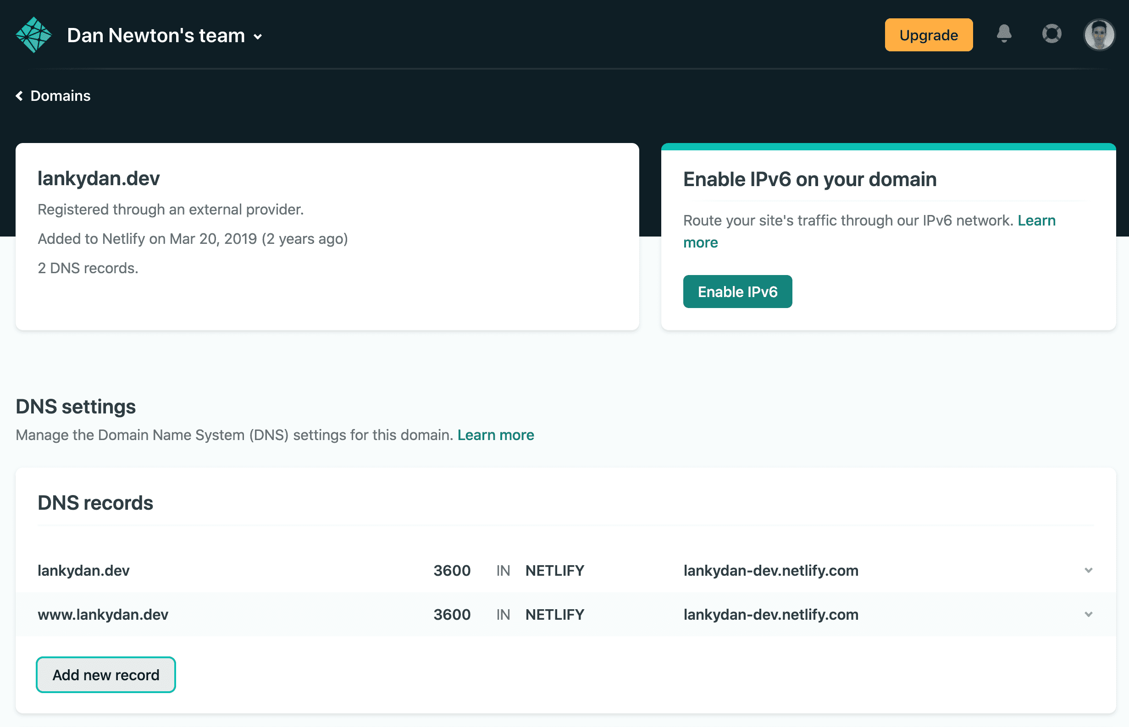Click the lankydan.dev record name in table
Viewport: 1129px width, 727px height.
pyautogui.click(x=83, y=570)
